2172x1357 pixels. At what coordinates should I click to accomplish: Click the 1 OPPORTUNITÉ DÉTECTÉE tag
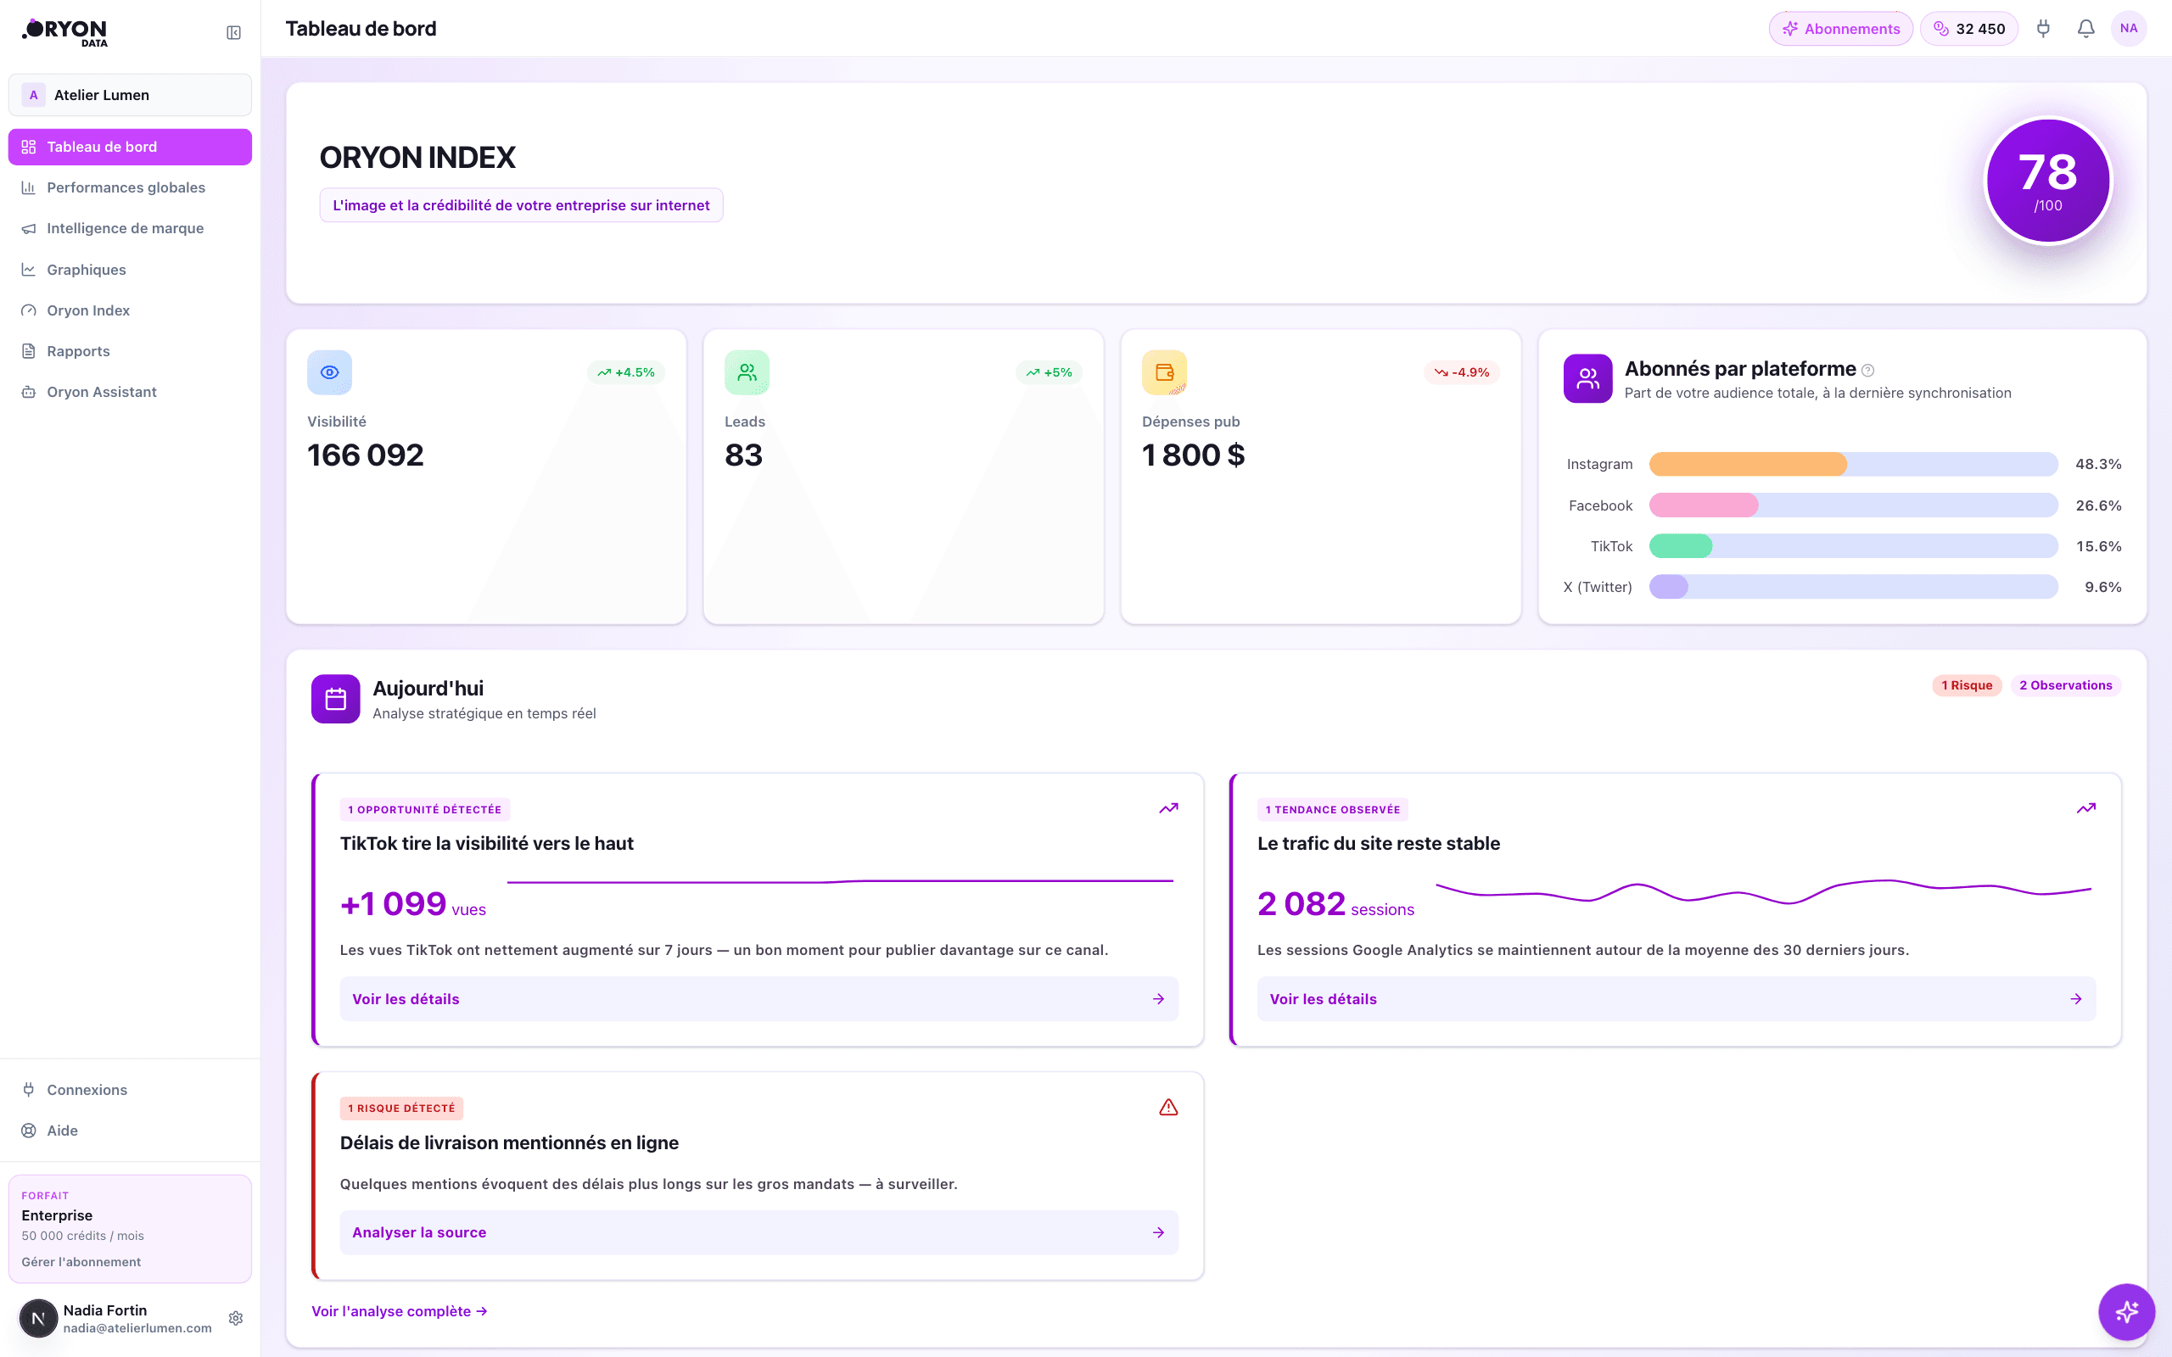click(424, 809)
